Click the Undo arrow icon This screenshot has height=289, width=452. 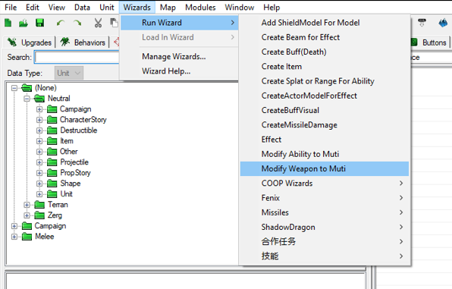tap(61, 23)
